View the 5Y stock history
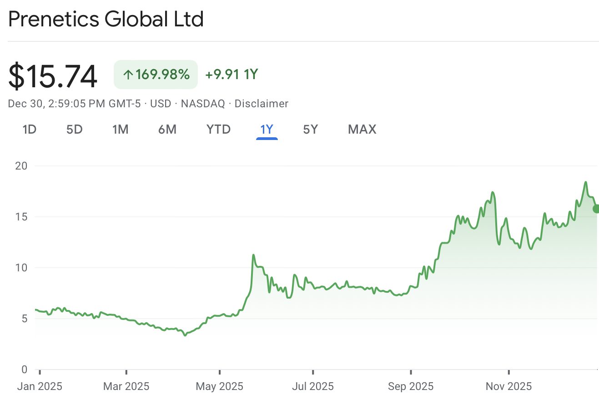The image size is (599, 410). pyautogui.click(x=310, y=129)
